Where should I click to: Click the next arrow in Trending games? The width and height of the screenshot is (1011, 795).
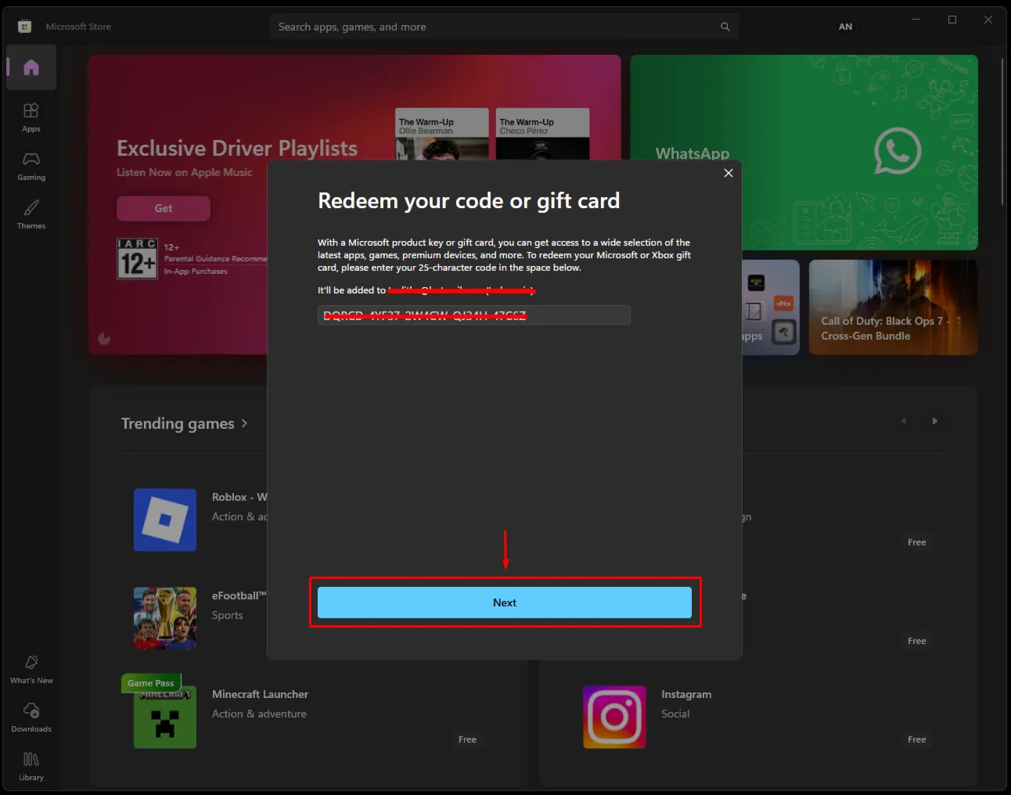click(934, 421)
